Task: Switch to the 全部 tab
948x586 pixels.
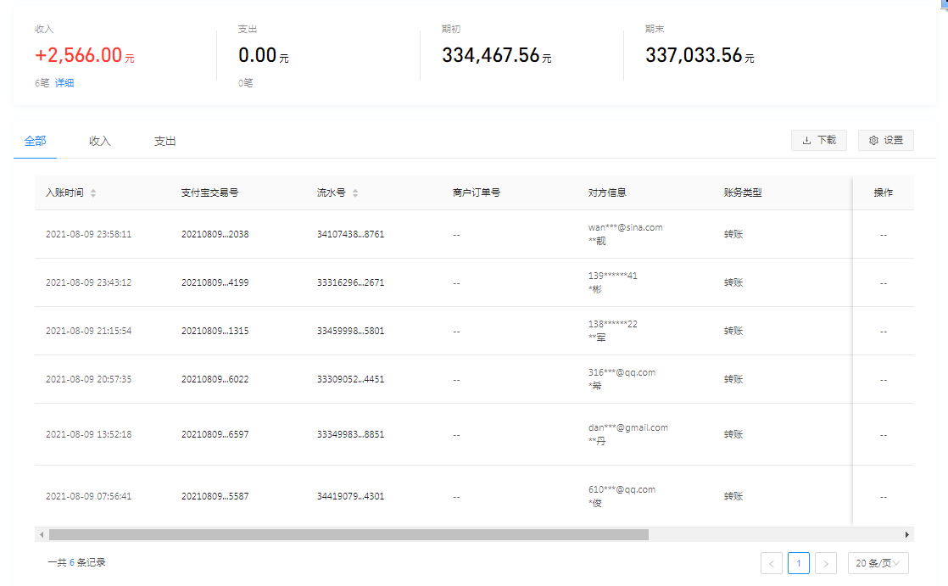Action: pyautogui.click(x=35, y=142)
